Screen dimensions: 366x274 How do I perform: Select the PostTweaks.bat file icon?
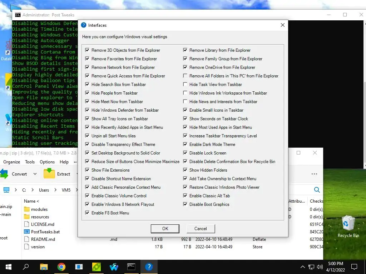point(27,232)
